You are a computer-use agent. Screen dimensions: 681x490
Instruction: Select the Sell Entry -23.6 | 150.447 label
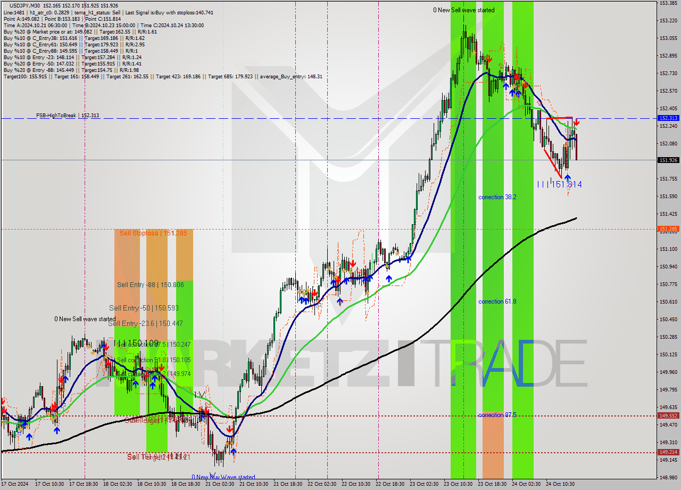146,323
